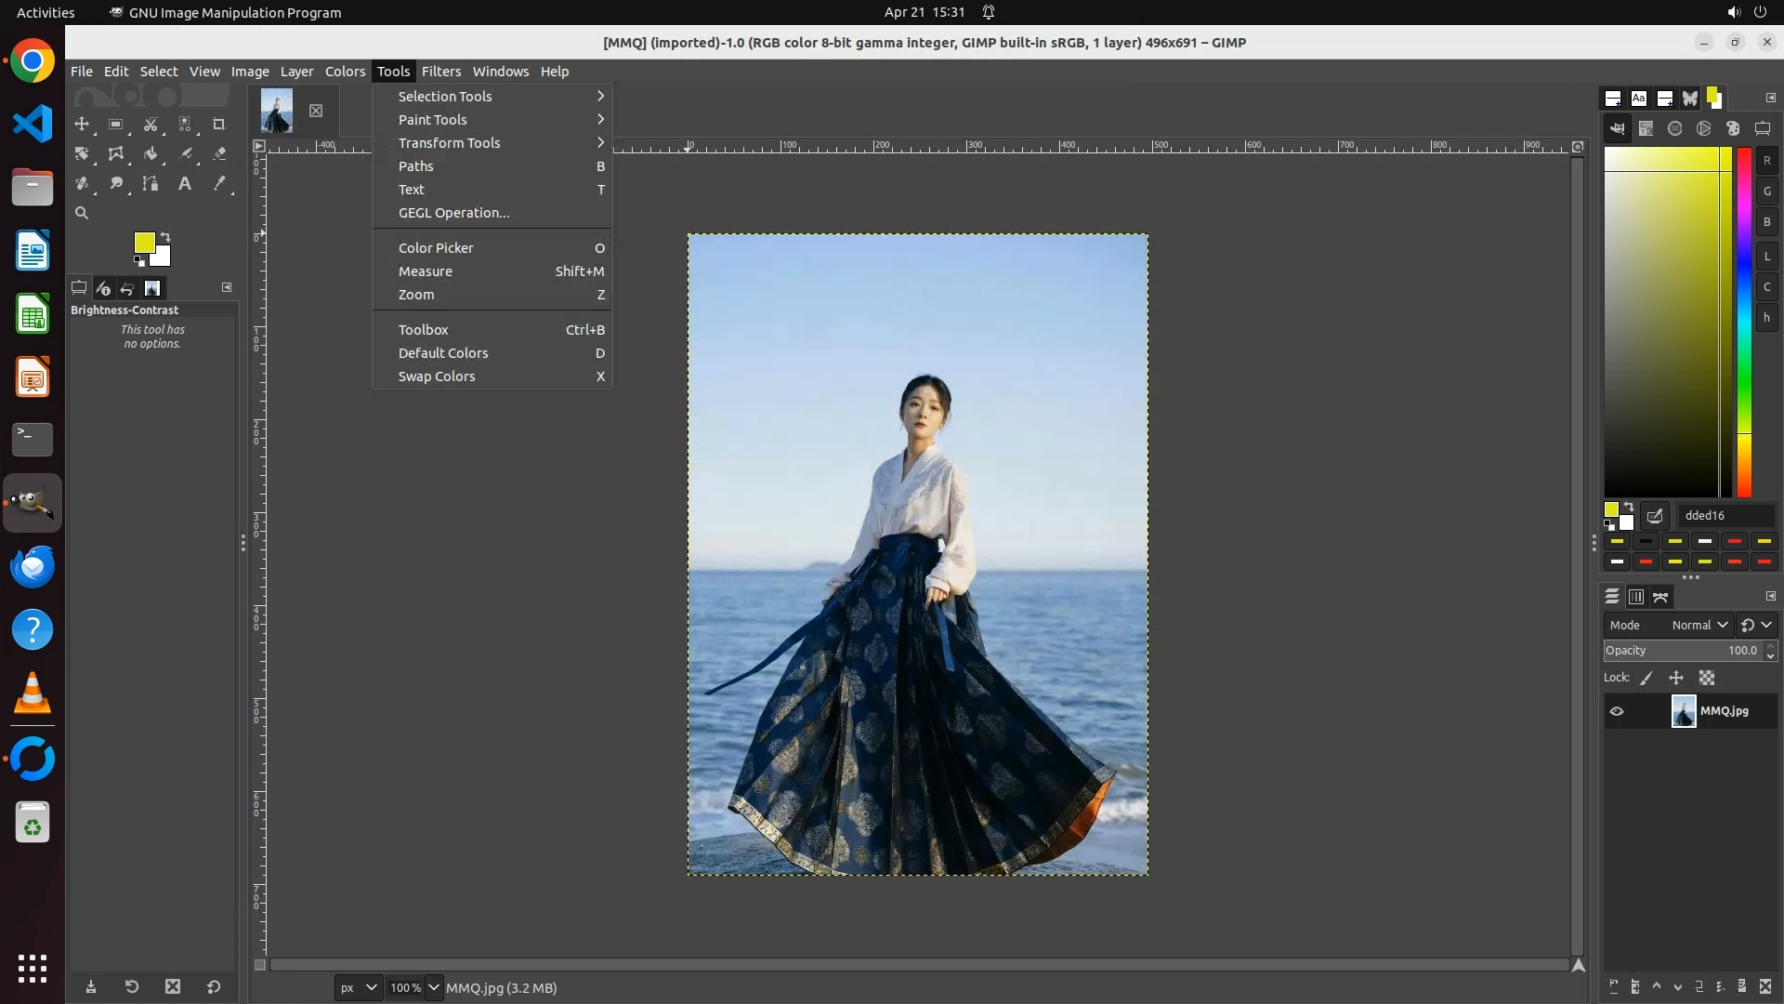1784x1004 pixels.
Task: Select the Eraser tool
Action: coord(219,153)
